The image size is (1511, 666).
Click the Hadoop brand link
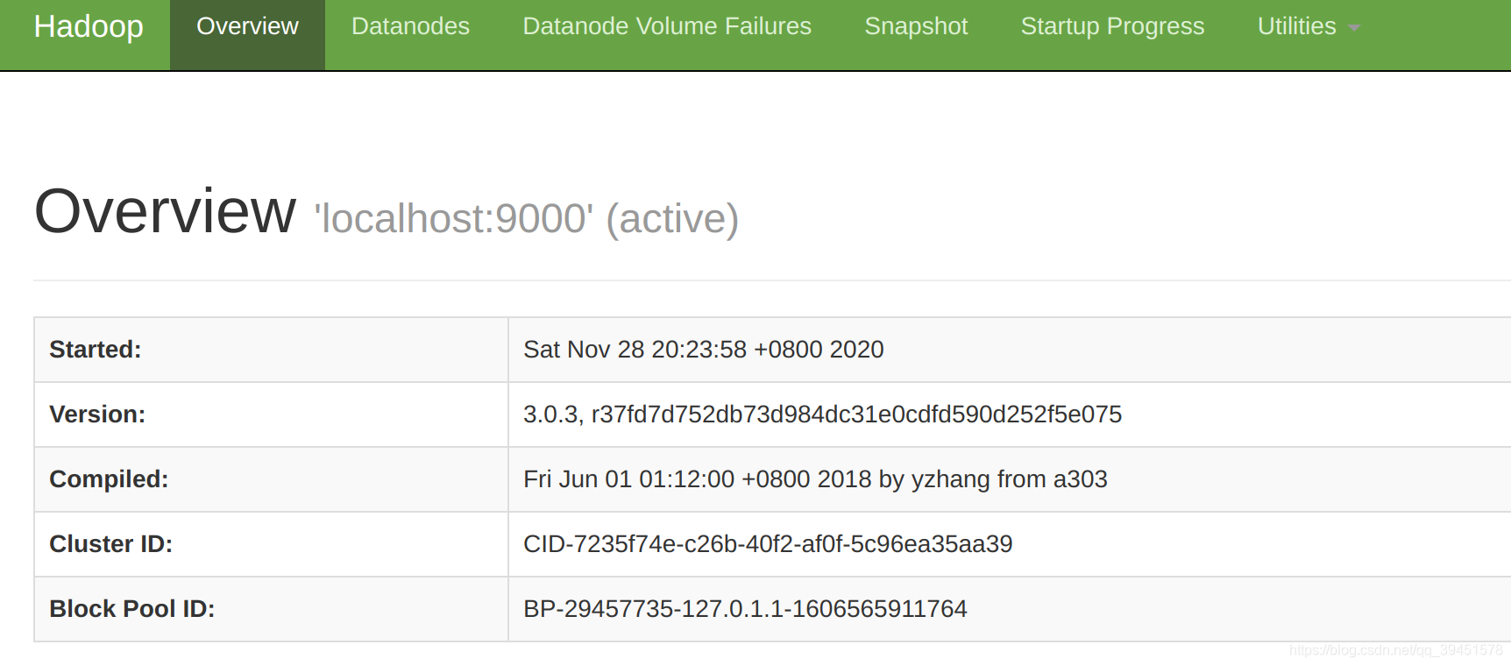(89, 27)
